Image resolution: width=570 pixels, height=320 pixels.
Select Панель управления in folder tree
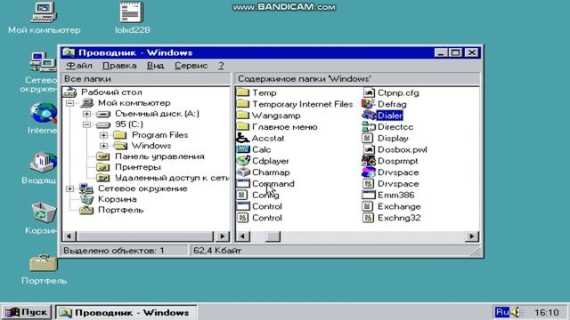coord(159,156)
